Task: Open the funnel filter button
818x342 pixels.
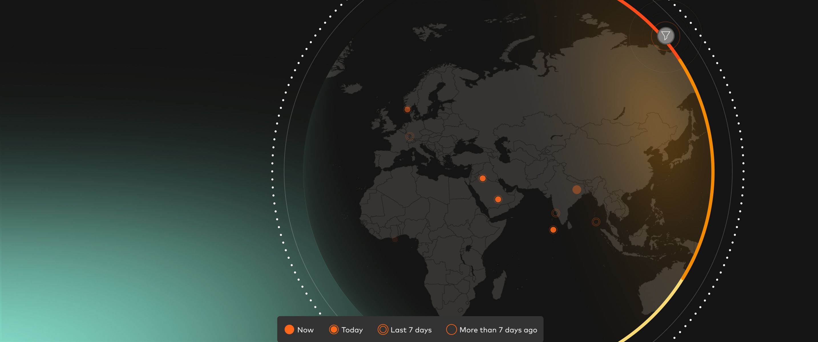Action: pos(666,36)
